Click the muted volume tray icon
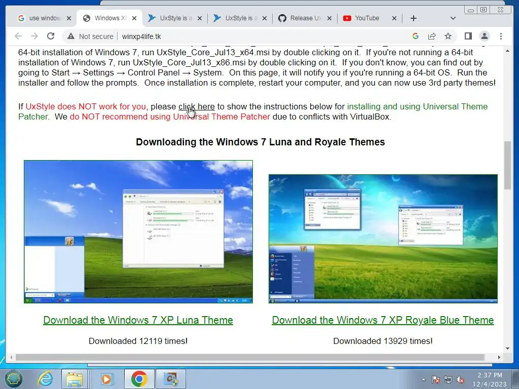519x389 pixels. pyautogui.click(x=460, y=380)
